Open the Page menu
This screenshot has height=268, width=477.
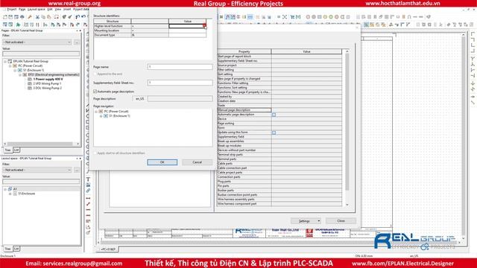pos(22,10)
